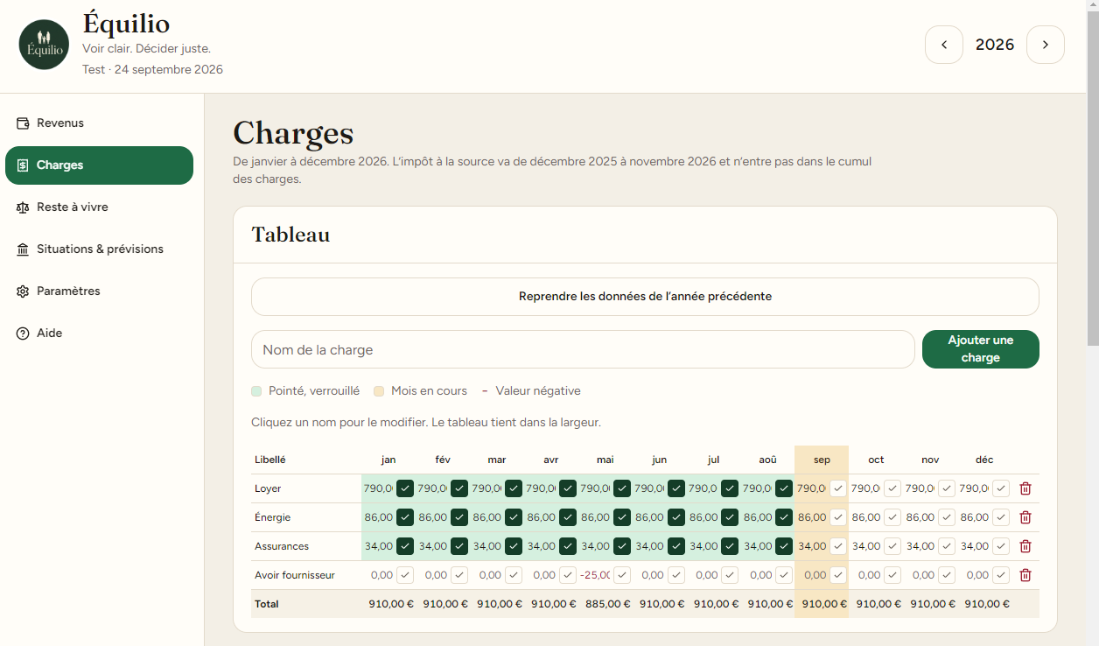Go to previous year with left chevron

coord(944,45)
